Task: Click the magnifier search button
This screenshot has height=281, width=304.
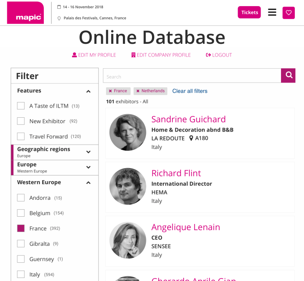Action: (288, 76)
